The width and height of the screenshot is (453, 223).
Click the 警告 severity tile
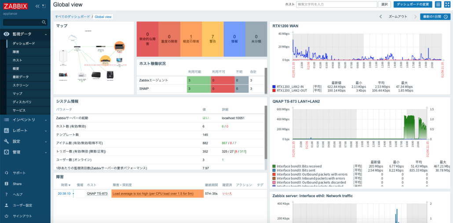click(x=212, y=39)
